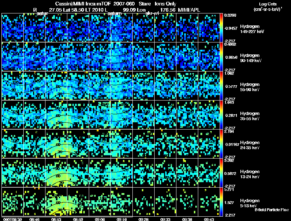291x221 pixels.
Task: Select the 5-13 keV panel at 09:38
Action: tap(187, 202)
